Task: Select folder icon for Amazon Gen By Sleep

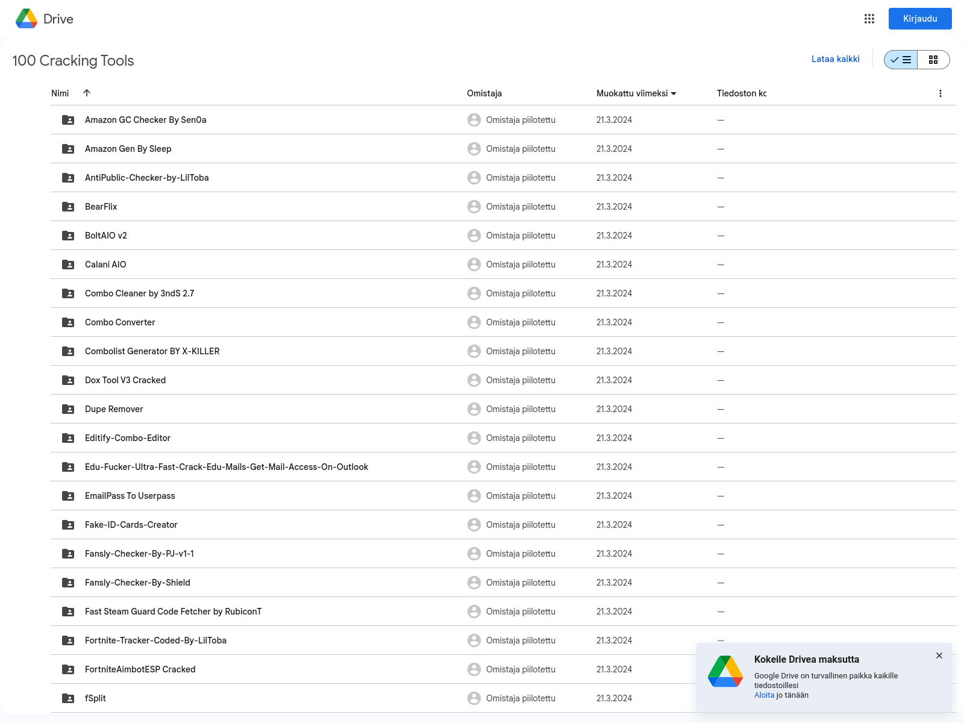Action: pos(68,149)
